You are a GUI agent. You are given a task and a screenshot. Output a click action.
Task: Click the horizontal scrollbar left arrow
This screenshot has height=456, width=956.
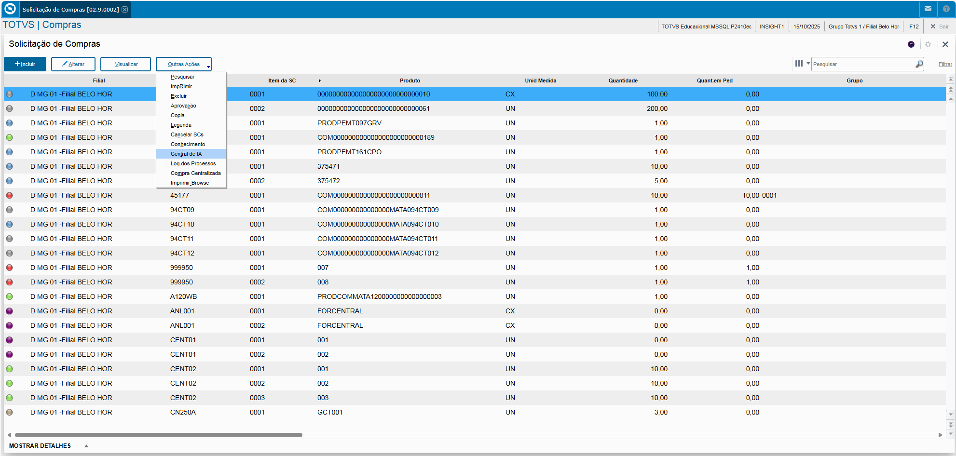coord(9,435)
